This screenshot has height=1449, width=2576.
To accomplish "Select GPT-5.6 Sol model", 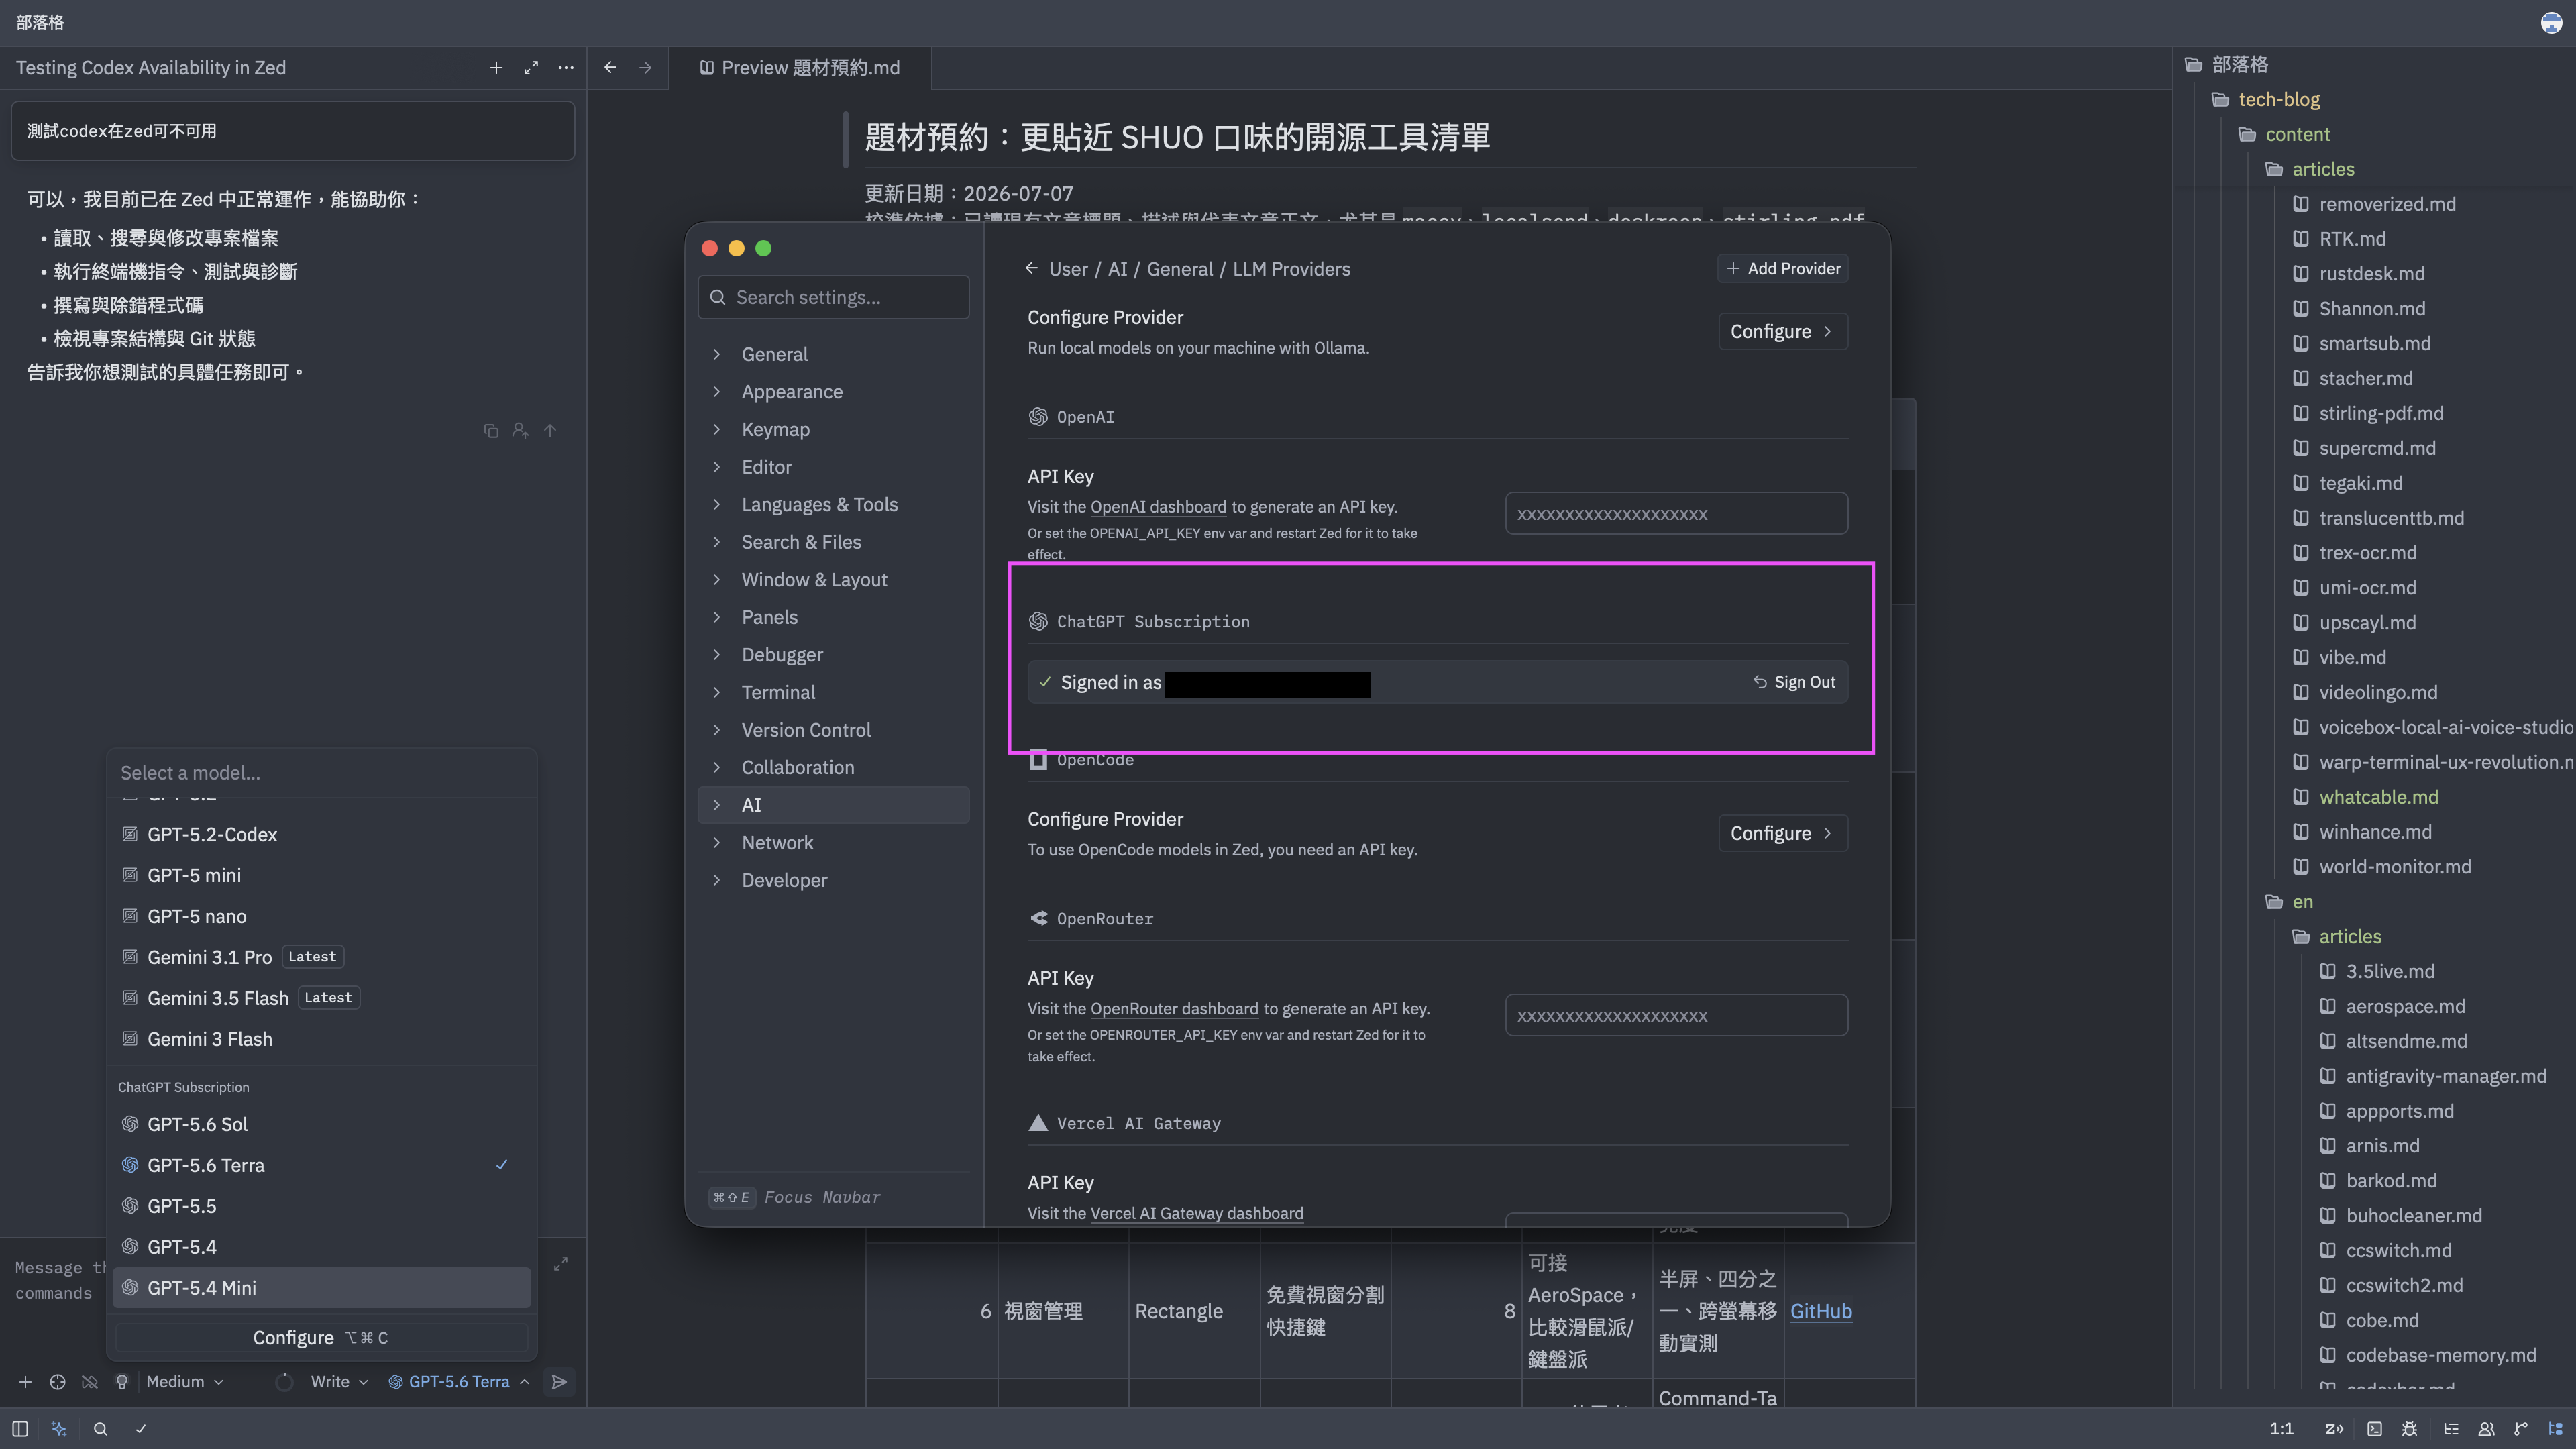I will 321,1124.
